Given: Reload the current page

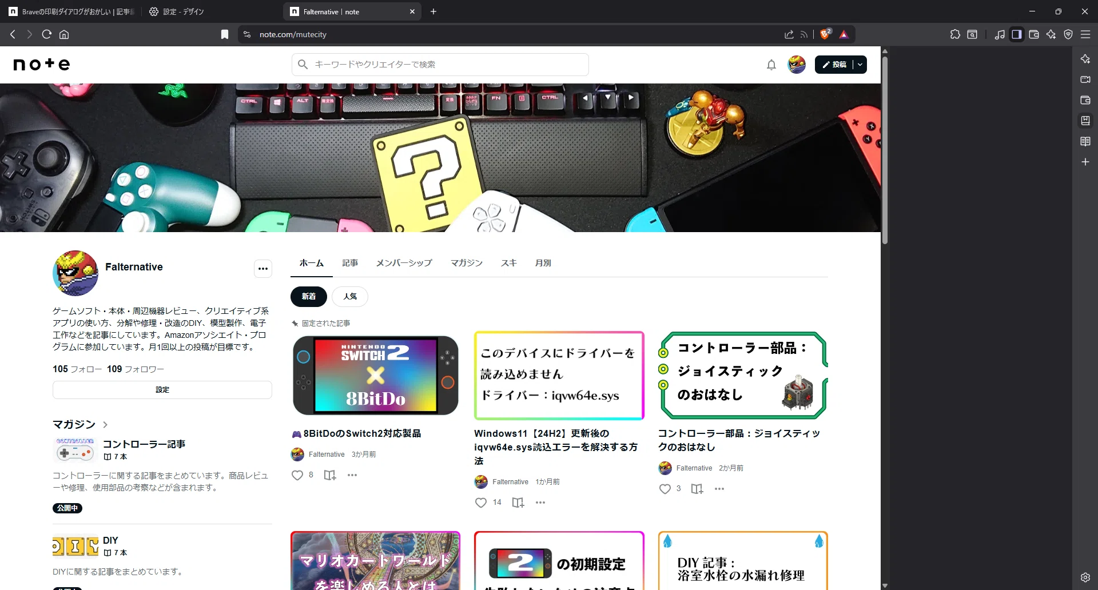Looking at the screenshot, I should 47,34.
